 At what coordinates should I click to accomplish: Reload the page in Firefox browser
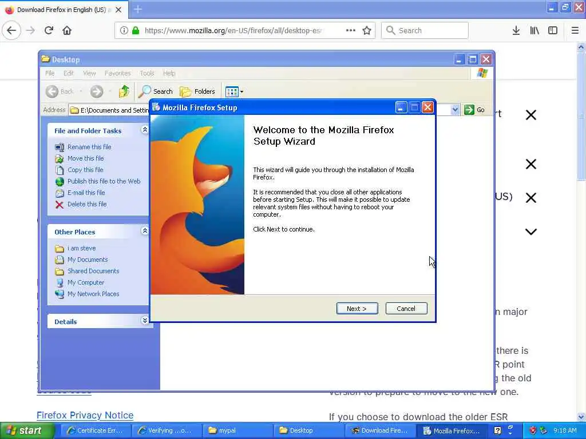(49, 30)
